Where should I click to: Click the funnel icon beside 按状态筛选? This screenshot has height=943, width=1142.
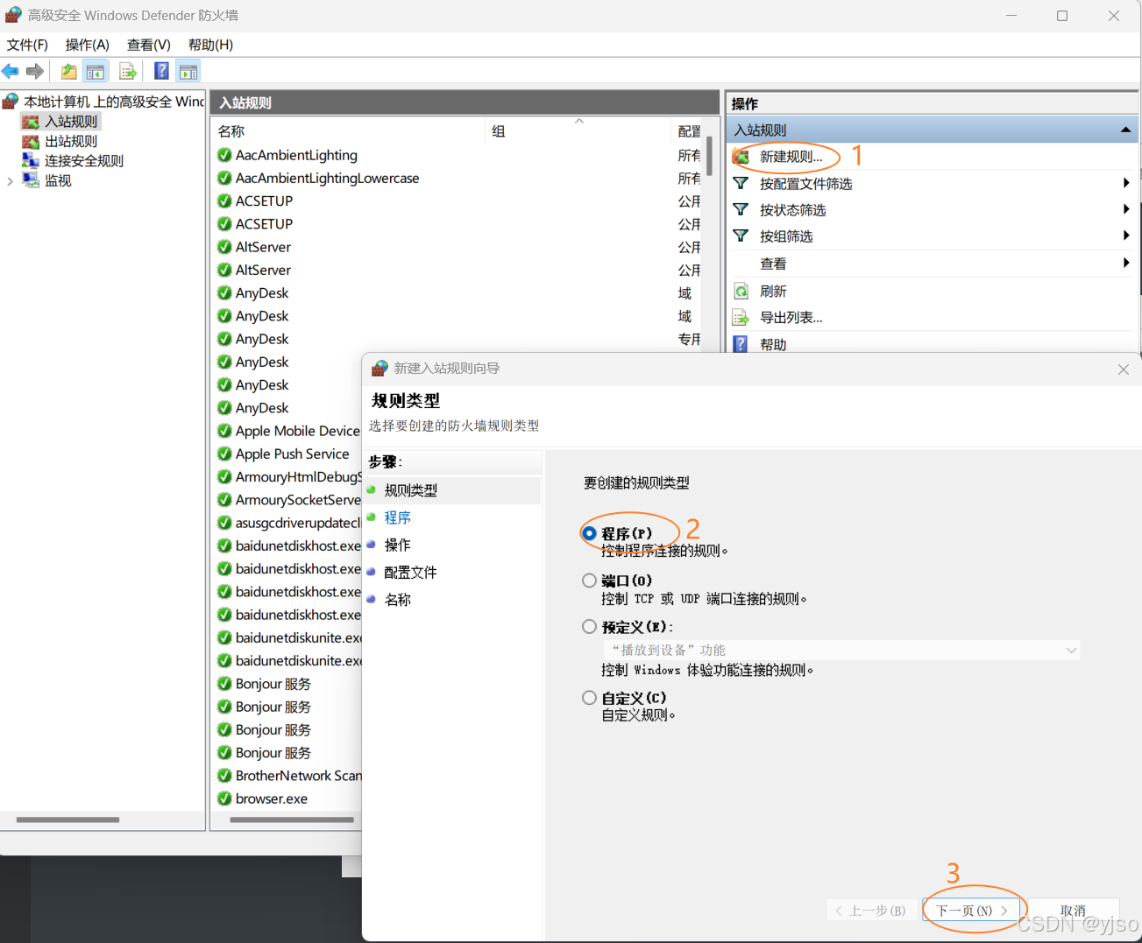coord(741,210)
